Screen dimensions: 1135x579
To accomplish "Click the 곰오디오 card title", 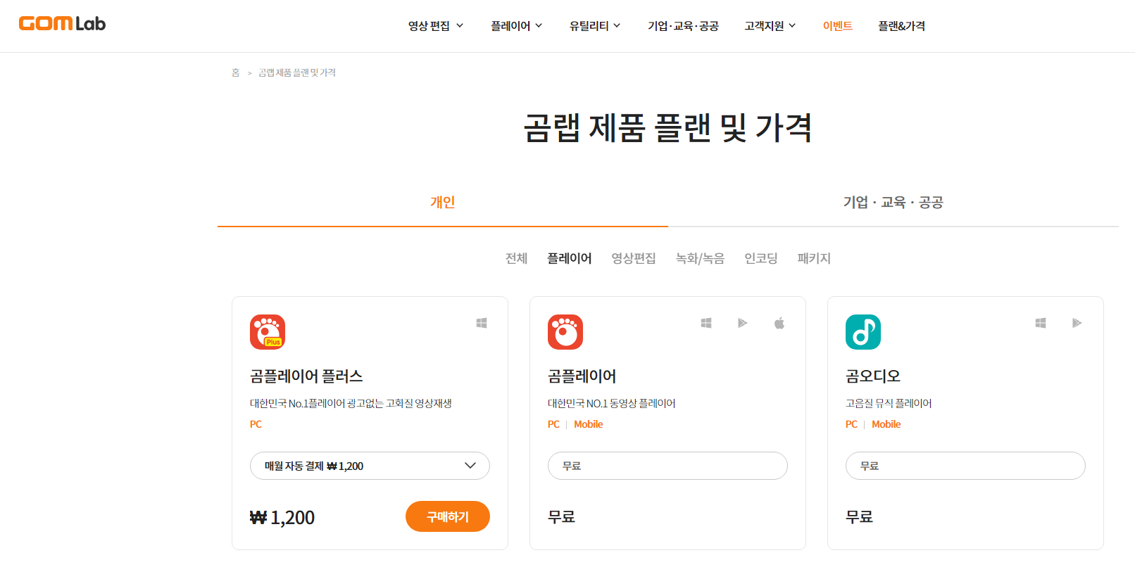I will point(873,376).
